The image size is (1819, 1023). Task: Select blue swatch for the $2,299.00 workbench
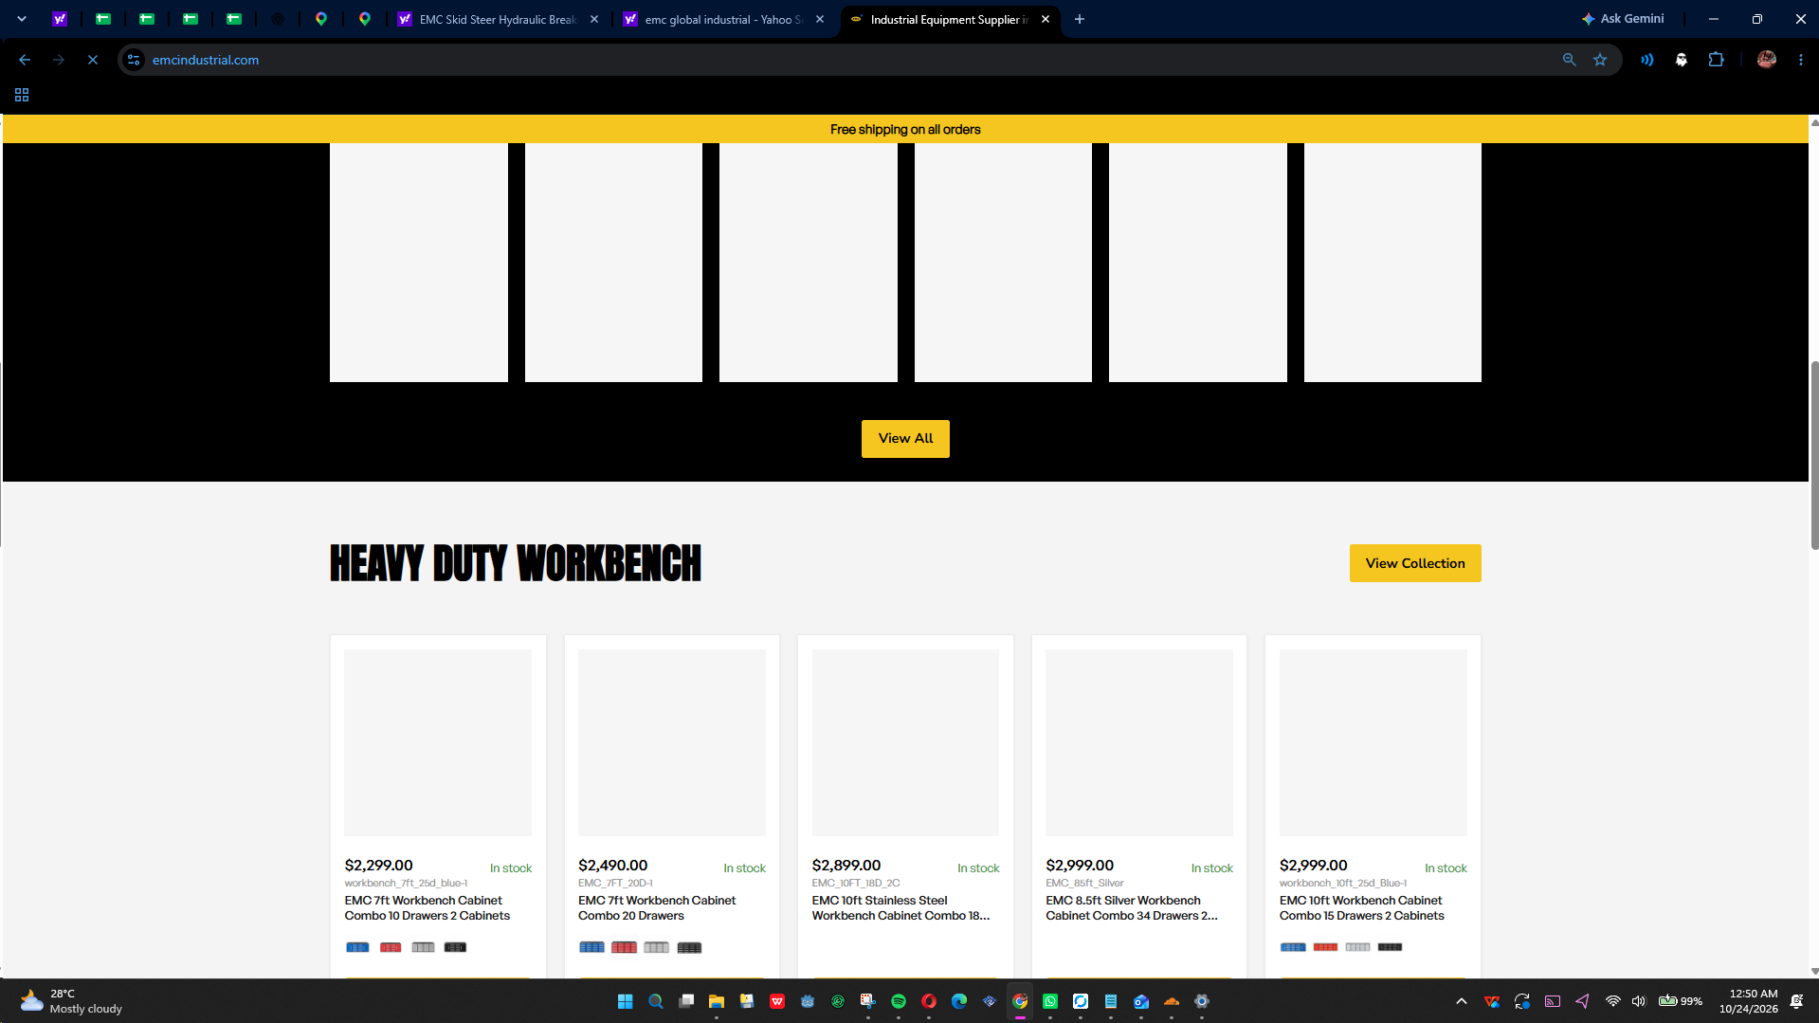(357, 947)
